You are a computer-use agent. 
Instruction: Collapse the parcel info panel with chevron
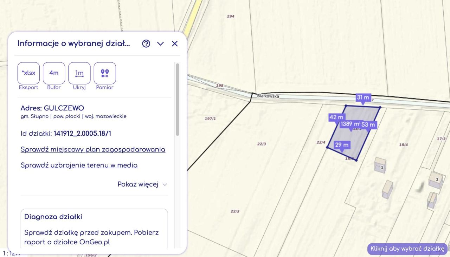(160, 43)
